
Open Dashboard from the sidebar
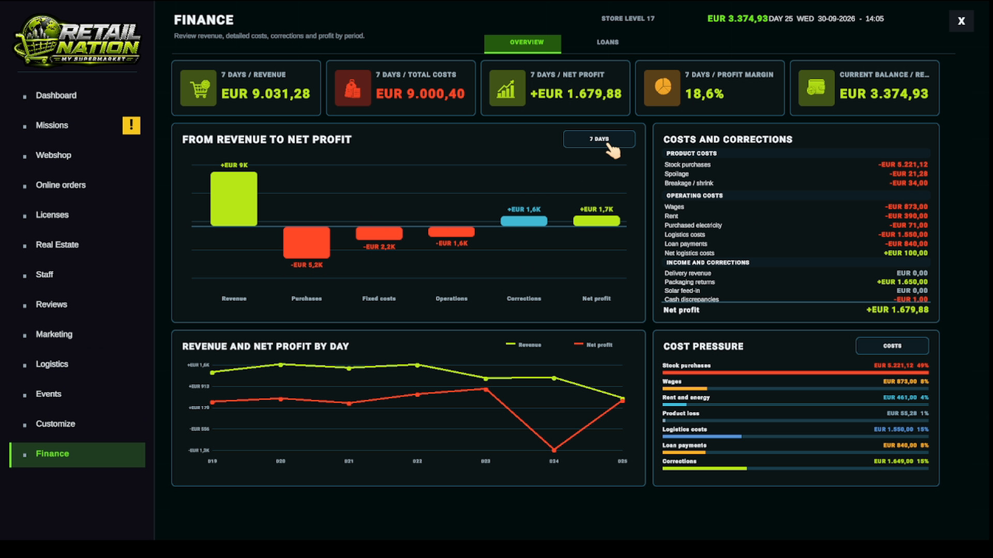56,96
